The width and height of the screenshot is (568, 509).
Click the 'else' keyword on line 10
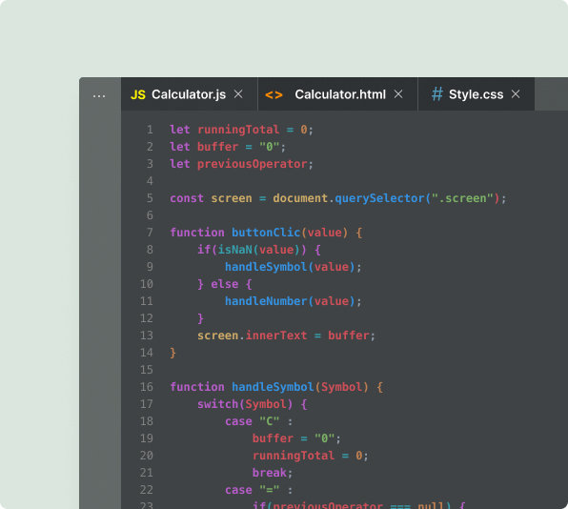tap(225, 284)
